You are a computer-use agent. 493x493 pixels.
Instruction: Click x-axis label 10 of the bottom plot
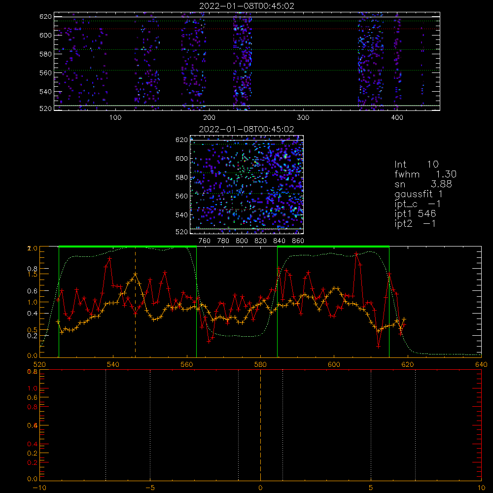point(481,488)
